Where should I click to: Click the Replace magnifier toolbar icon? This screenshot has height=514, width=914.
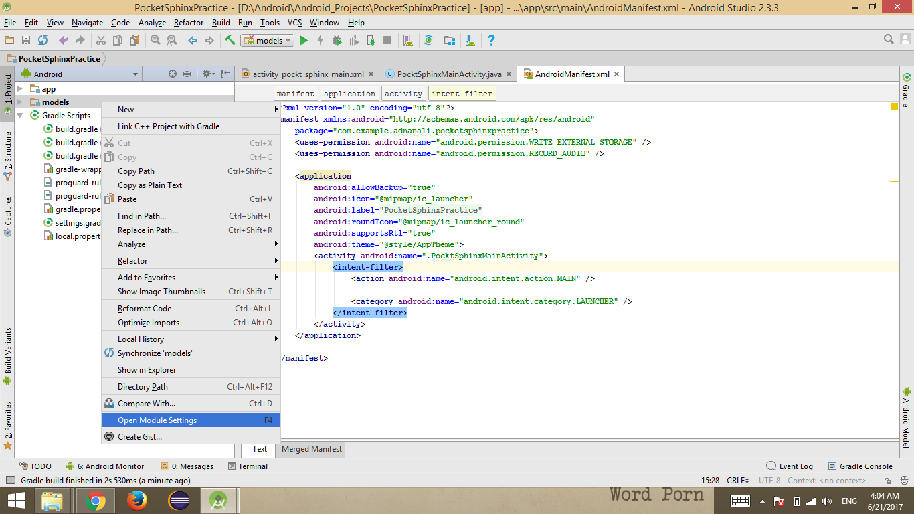click(x=172, y=41)
